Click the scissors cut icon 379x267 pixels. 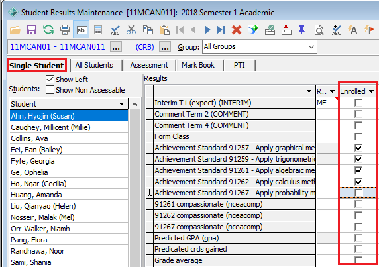pyautogui.click(x=131, y=30)
